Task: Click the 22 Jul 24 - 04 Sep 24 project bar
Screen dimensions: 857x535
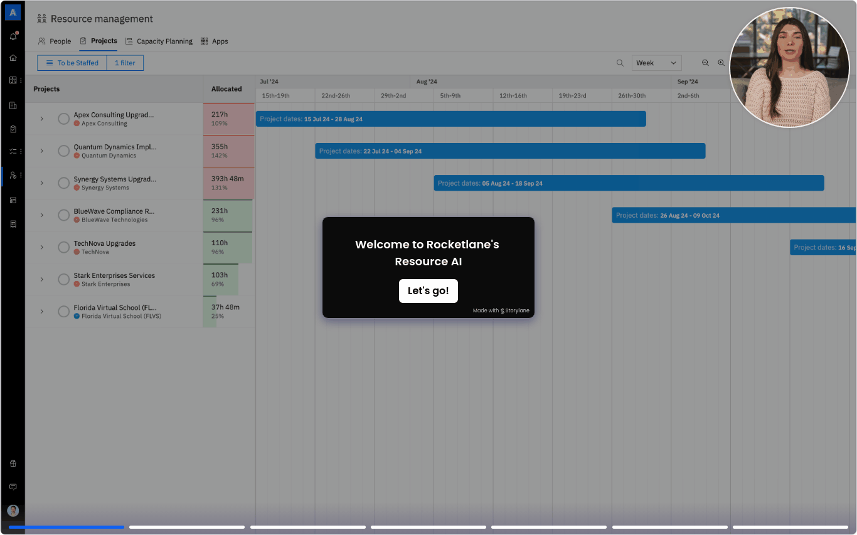Action: pos(510,151)
